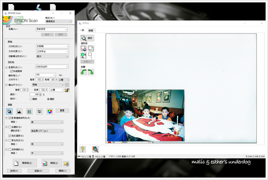This screenshot has width=268, height=180.
Task: Click the first blank file desktop icon
Action: [x=11, y=7]
